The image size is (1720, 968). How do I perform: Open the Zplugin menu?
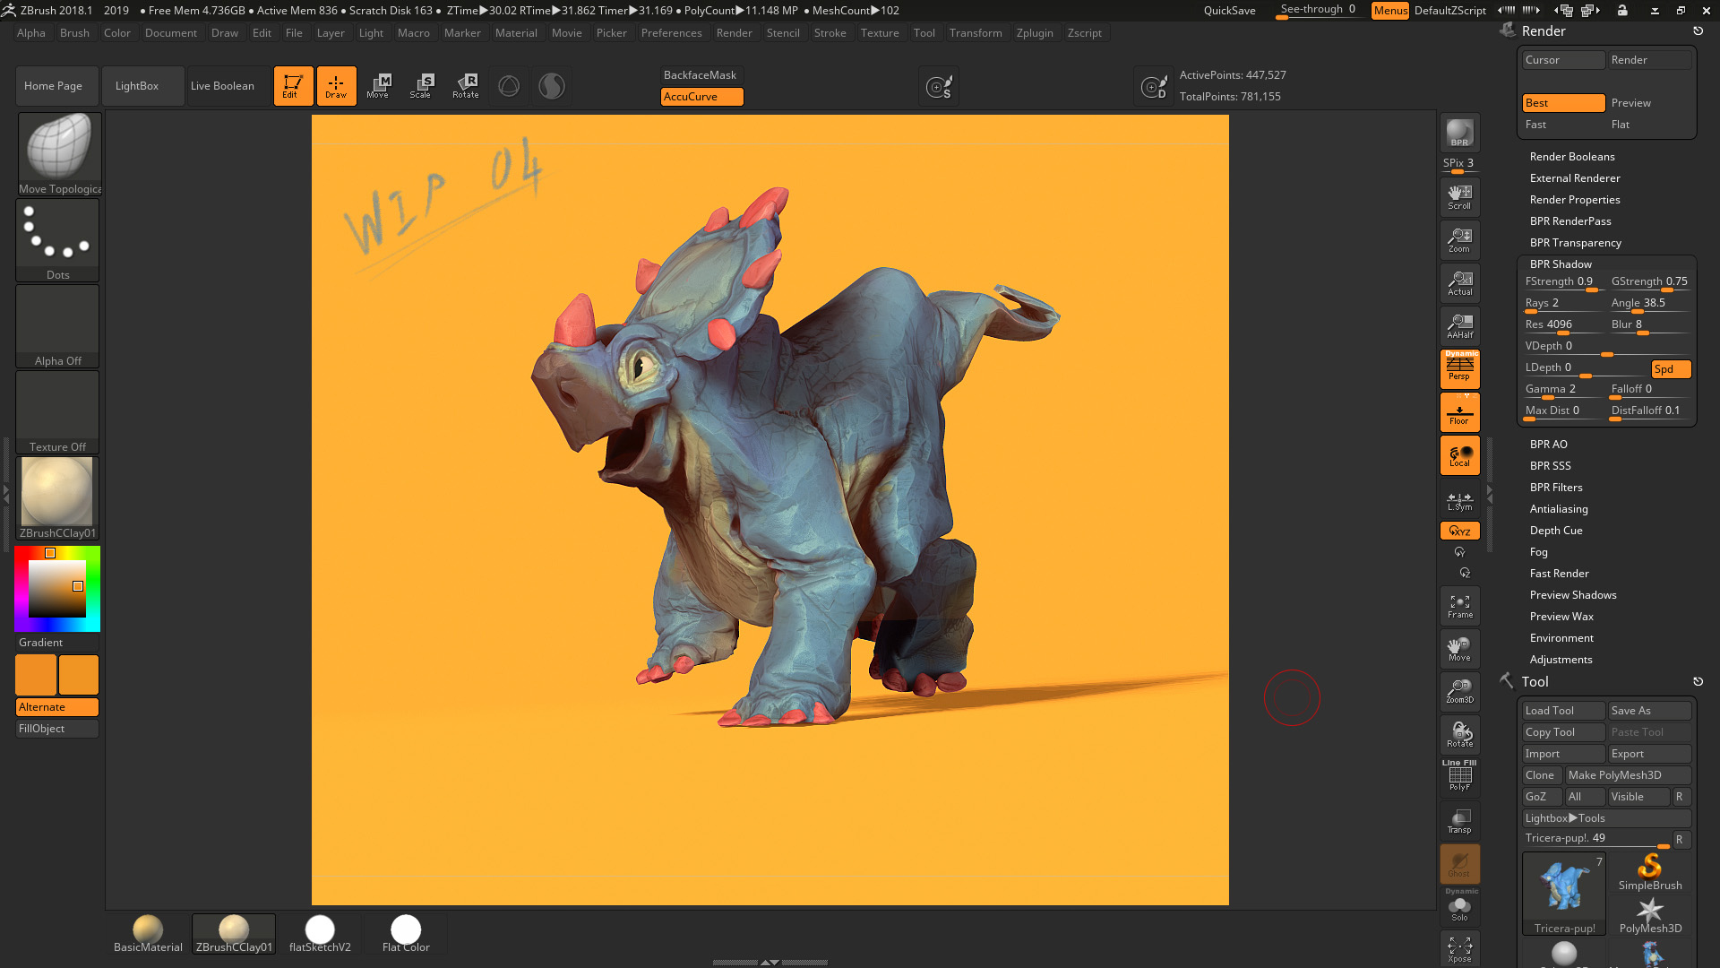[1035, 33]
